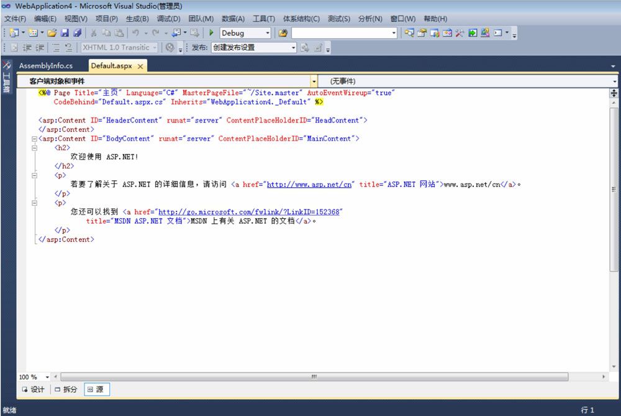The width and height of the screenshot is (621, 416).
Task: Switch to 源 source view
Action: pos(96,389)
